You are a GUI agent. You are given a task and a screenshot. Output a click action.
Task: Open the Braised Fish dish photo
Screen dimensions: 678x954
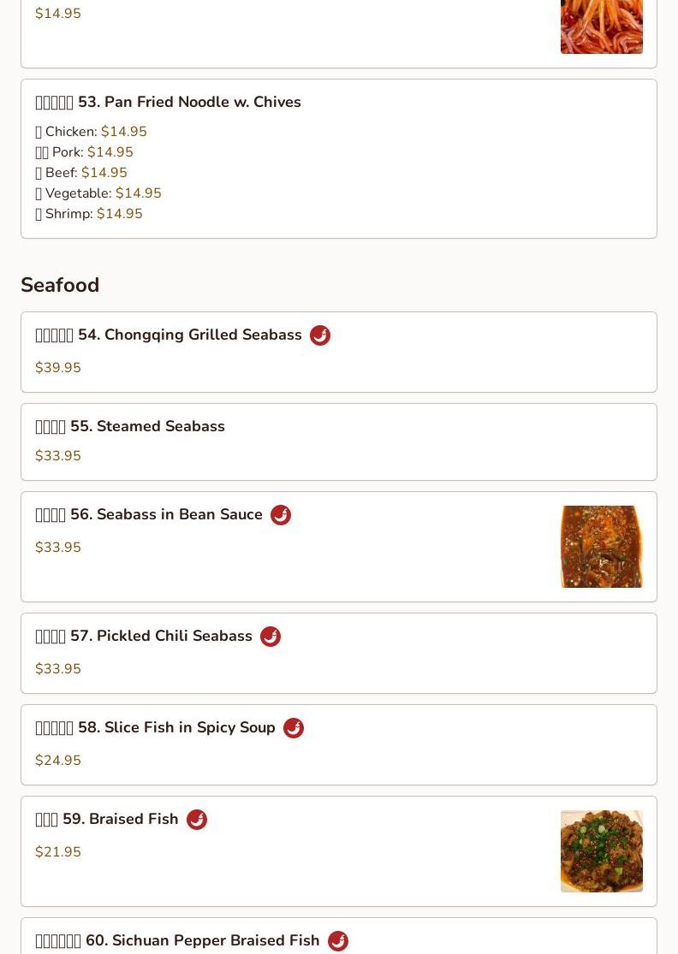[x=601, y=851]
